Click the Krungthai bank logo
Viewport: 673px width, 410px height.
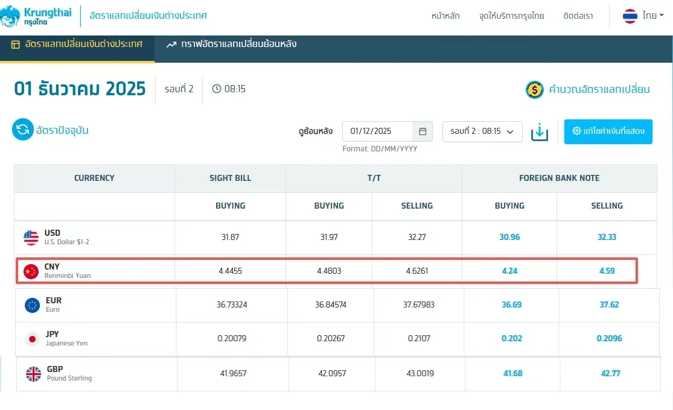[x=36, y=16]
